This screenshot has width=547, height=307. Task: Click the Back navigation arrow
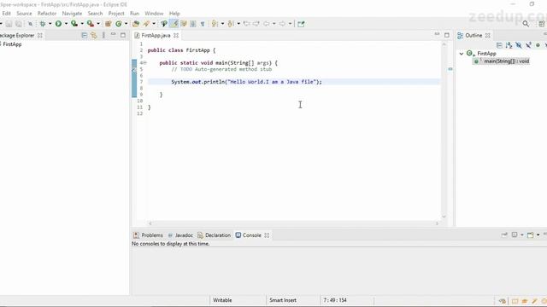tap(267, 24)
